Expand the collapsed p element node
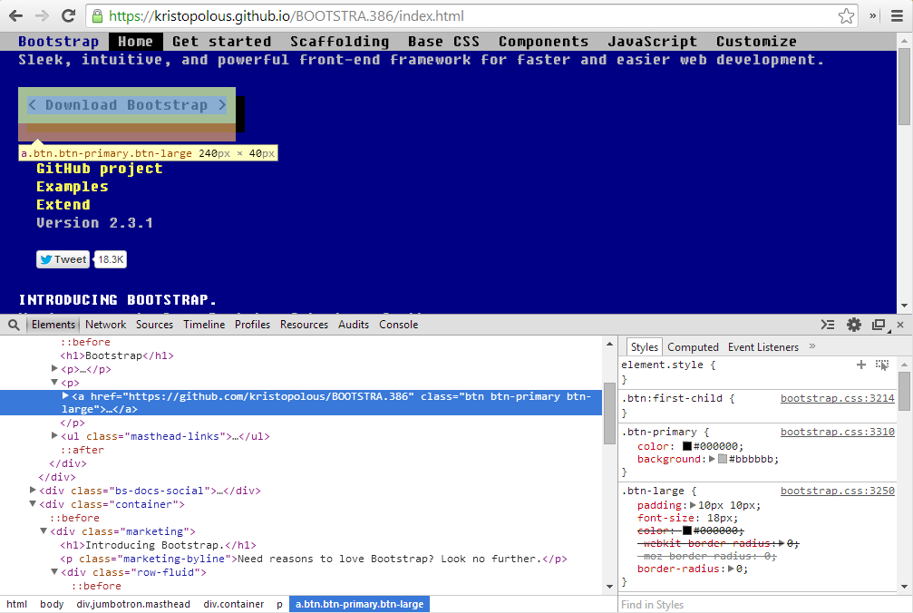This screenshot has height=613, width=913. point(54,368)
